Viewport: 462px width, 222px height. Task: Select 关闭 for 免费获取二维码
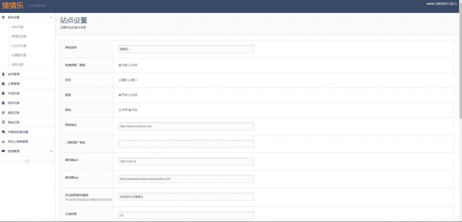pyautogui.click(x=130, y=65)
